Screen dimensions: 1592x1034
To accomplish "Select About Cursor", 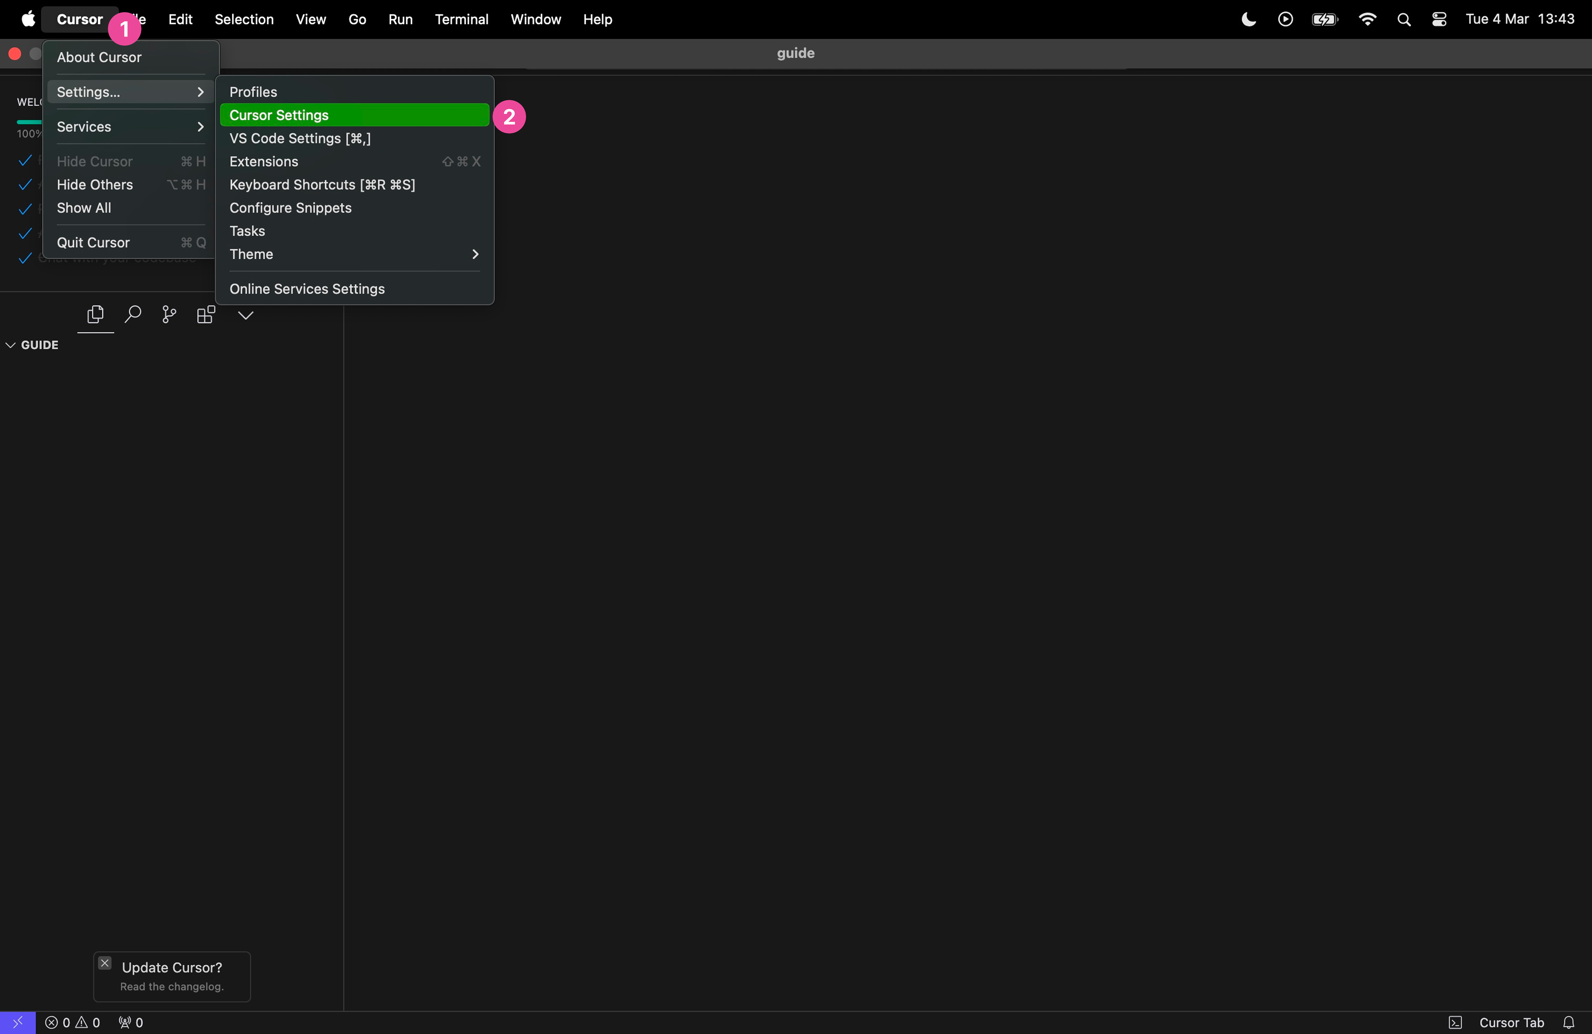I will point(131,58).
